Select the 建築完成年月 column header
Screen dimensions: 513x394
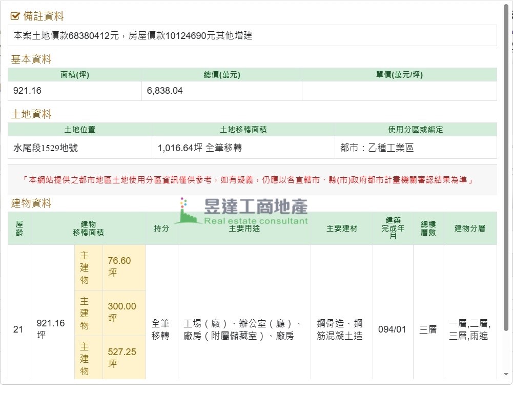pos(393,228)
